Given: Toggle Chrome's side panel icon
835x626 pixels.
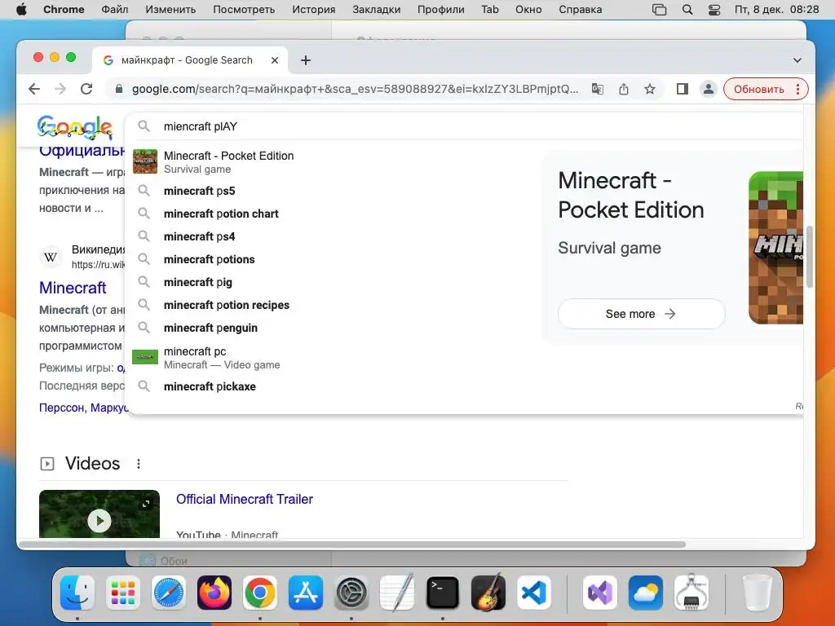Looking at the screenshot, I should click(683, 89).
